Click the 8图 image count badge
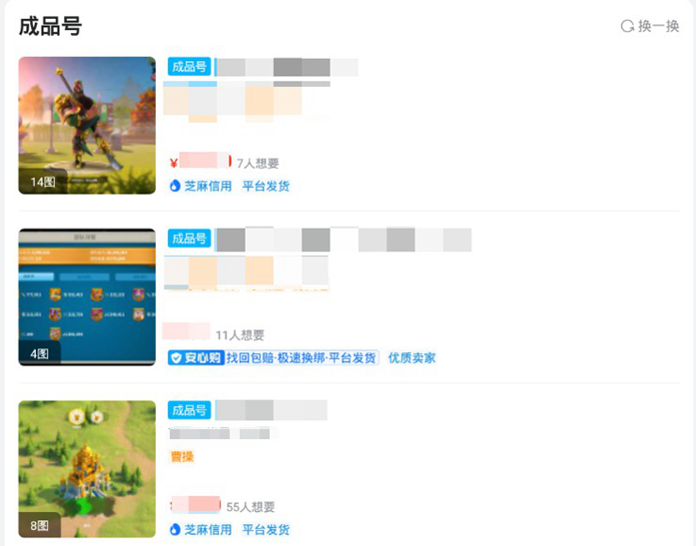 click(39, 525)
